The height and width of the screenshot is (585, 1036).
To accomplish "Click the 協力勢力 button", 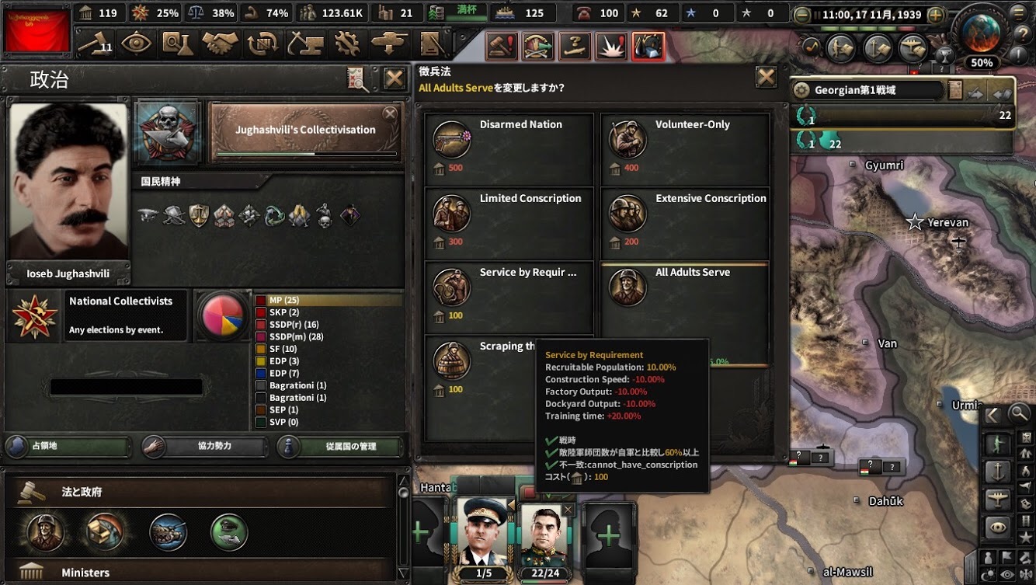I will point(204,447).
